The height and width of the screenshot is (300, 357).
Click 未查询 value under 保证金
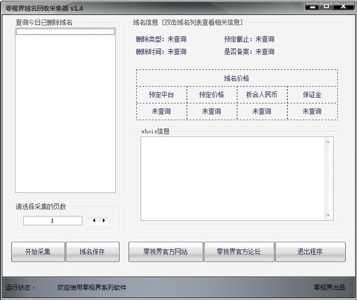click(312, 111)
